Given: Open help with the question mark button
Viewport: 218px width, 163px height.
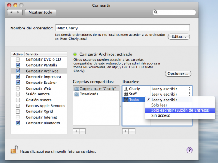Looking at the screenshot, I should 189,150.
